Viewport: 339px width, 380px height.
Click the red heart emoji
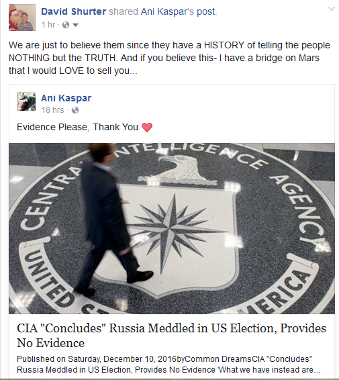click(x=147, y=128)
